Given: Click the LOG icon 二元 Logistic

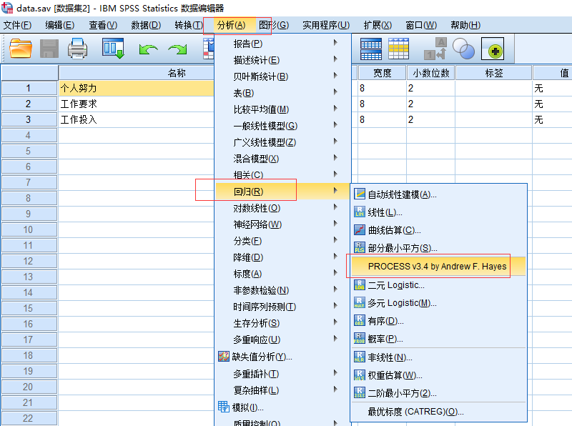Looking at the screenshot, I should 360,285.
